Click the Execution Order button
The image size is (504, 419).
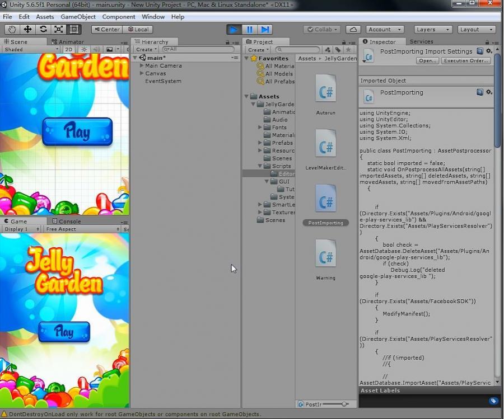coord(466,60)
